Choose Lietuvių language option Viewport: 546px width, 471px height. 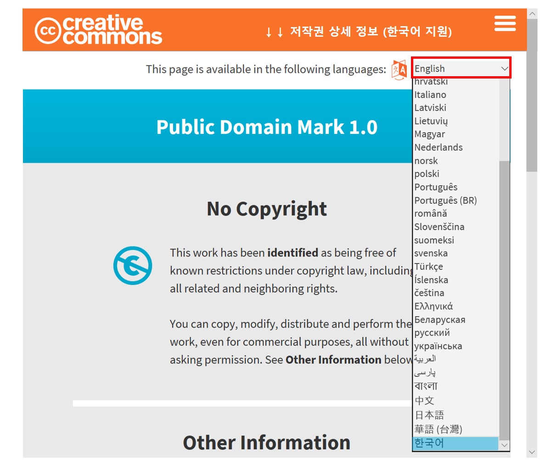click(456, 121)
